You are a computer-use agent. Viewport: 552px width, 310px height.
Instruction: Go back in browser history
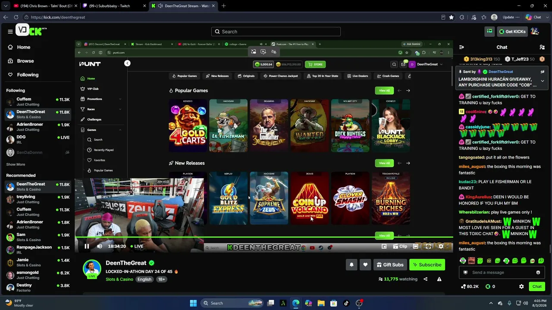pyautogui.click(x=6, y=17)
